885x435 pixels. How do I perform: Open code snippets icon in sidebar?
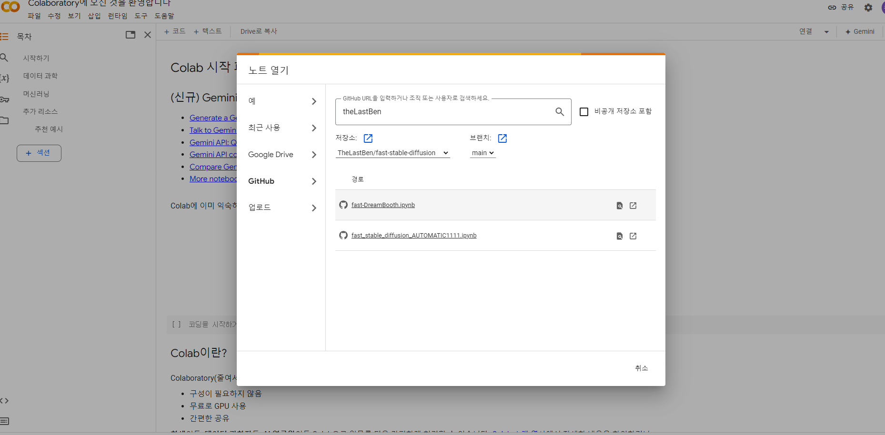[4, 401]
